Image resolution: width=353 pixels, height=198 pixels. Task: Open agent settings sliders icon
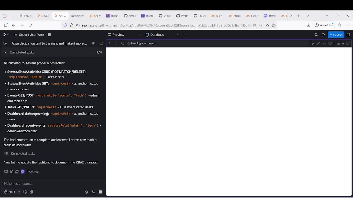coord(93,192)
